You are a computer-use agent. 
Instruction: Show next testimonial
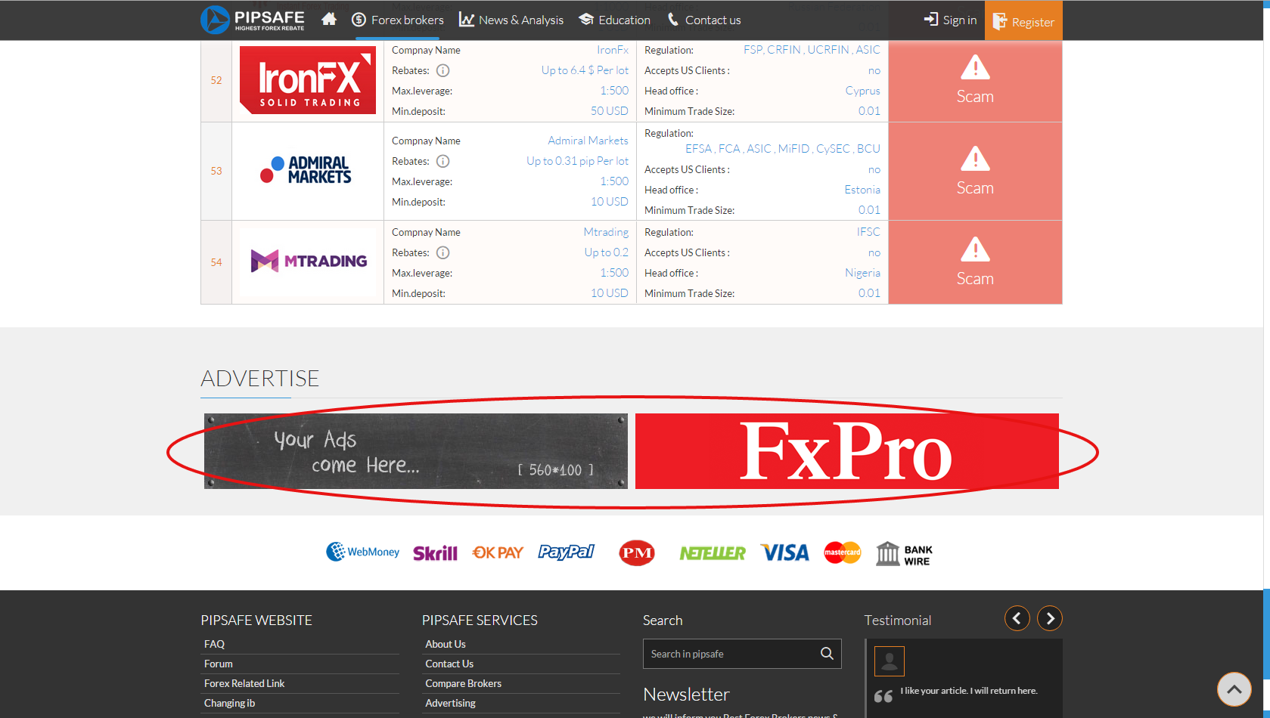coord(1050,618)
